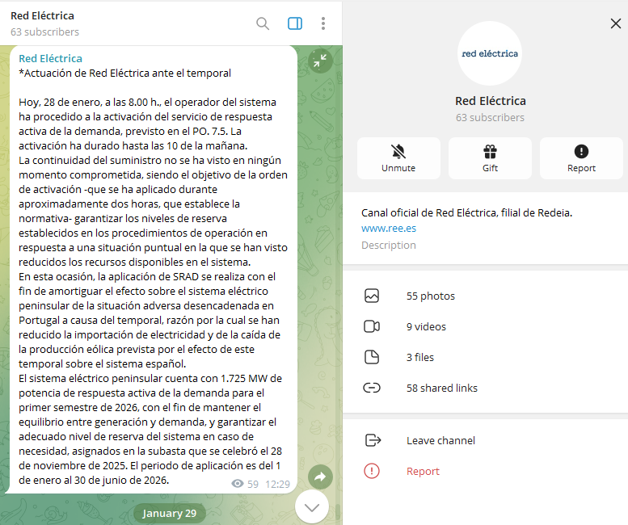Viewport: 628px width, 525px height.
Task: Click the Red Eléctrica sender name in message
Action: pos(50,58)
